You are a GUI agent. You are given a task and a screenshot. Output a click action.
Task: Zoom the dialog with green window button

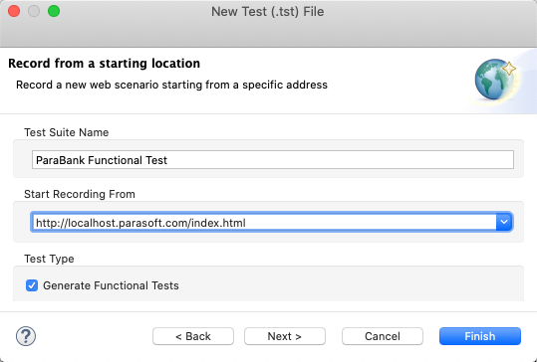point(54,11)
